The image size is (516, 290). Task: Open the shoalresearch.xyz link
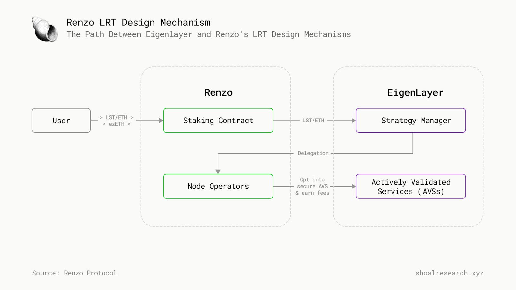(450, 273)
